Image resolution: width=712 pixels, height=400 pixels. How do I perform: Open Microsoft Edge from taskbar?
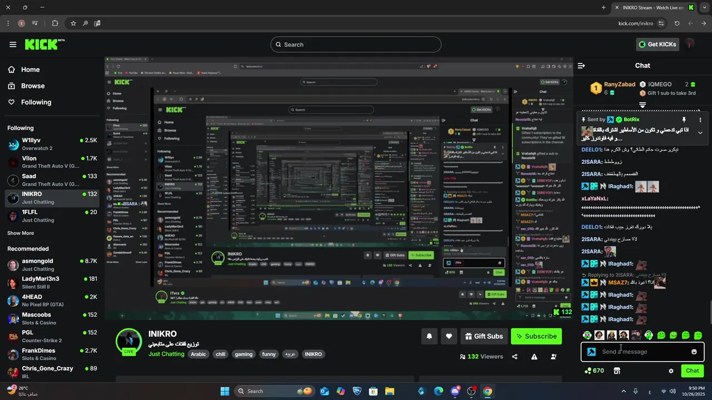pyautogui.click(x=438, y=391)
